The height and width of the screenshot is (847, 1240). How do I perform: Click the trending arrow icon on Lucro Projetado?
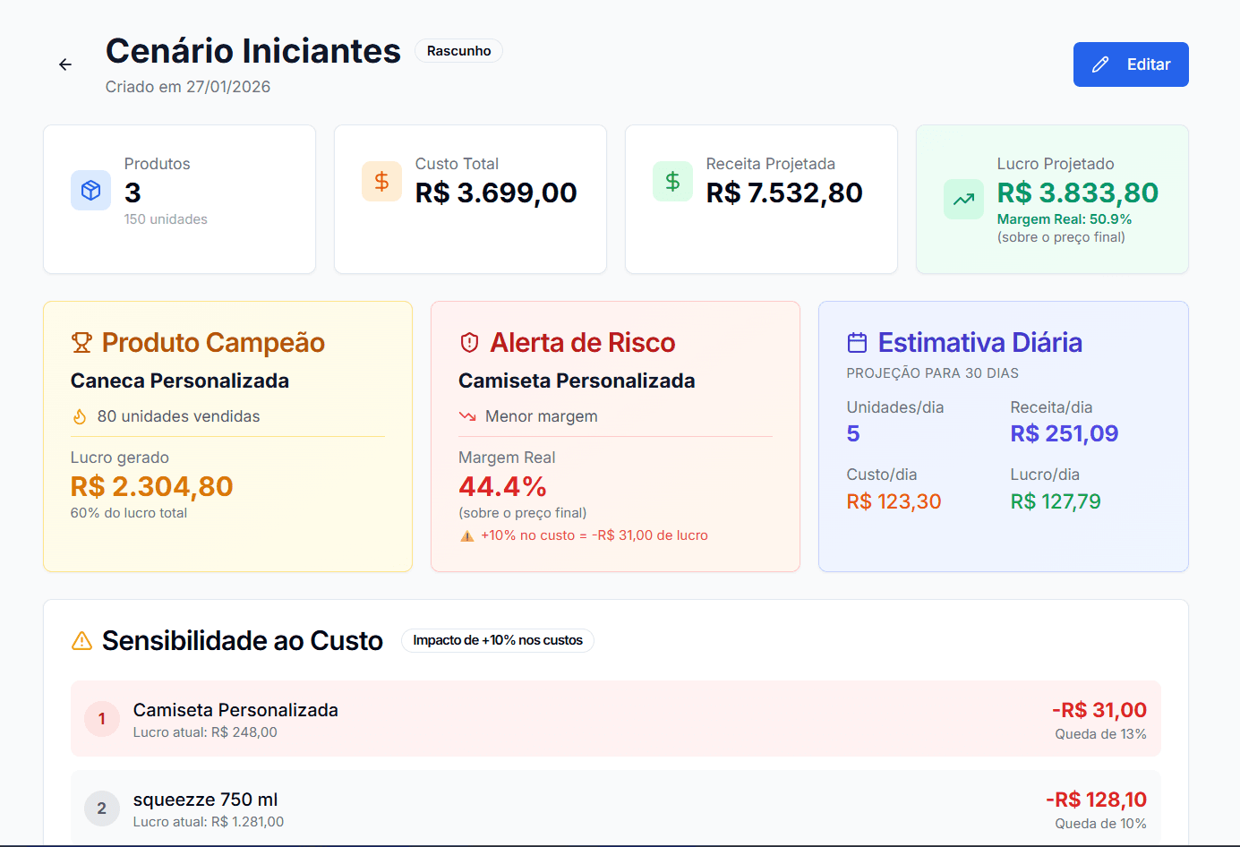963,199
